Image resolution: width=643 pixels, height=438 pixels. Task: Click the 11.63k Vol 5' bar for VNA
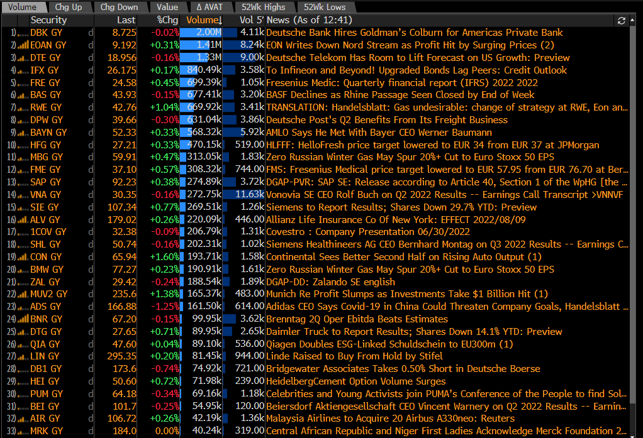point(244,195)
